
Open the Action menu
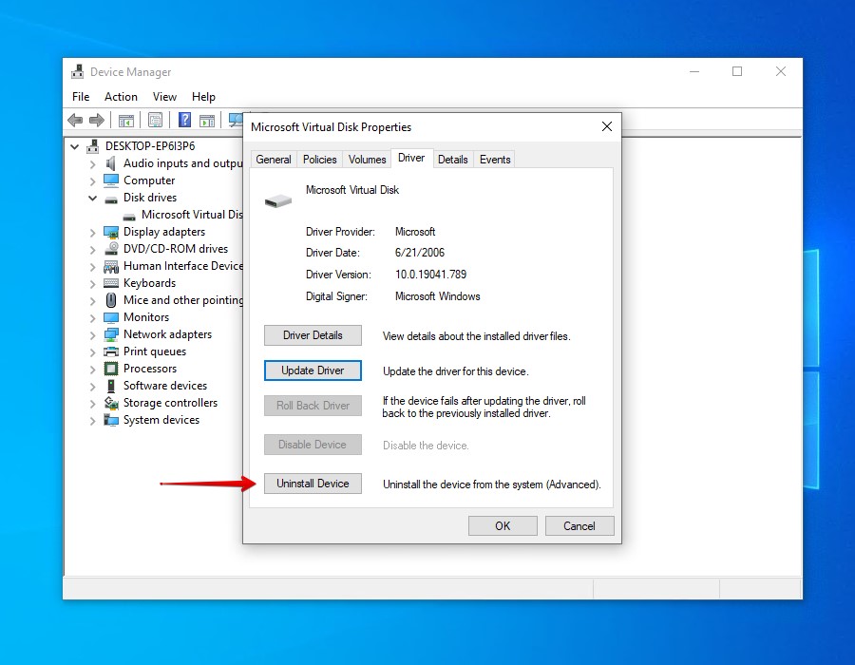click(x=121, y=97)
